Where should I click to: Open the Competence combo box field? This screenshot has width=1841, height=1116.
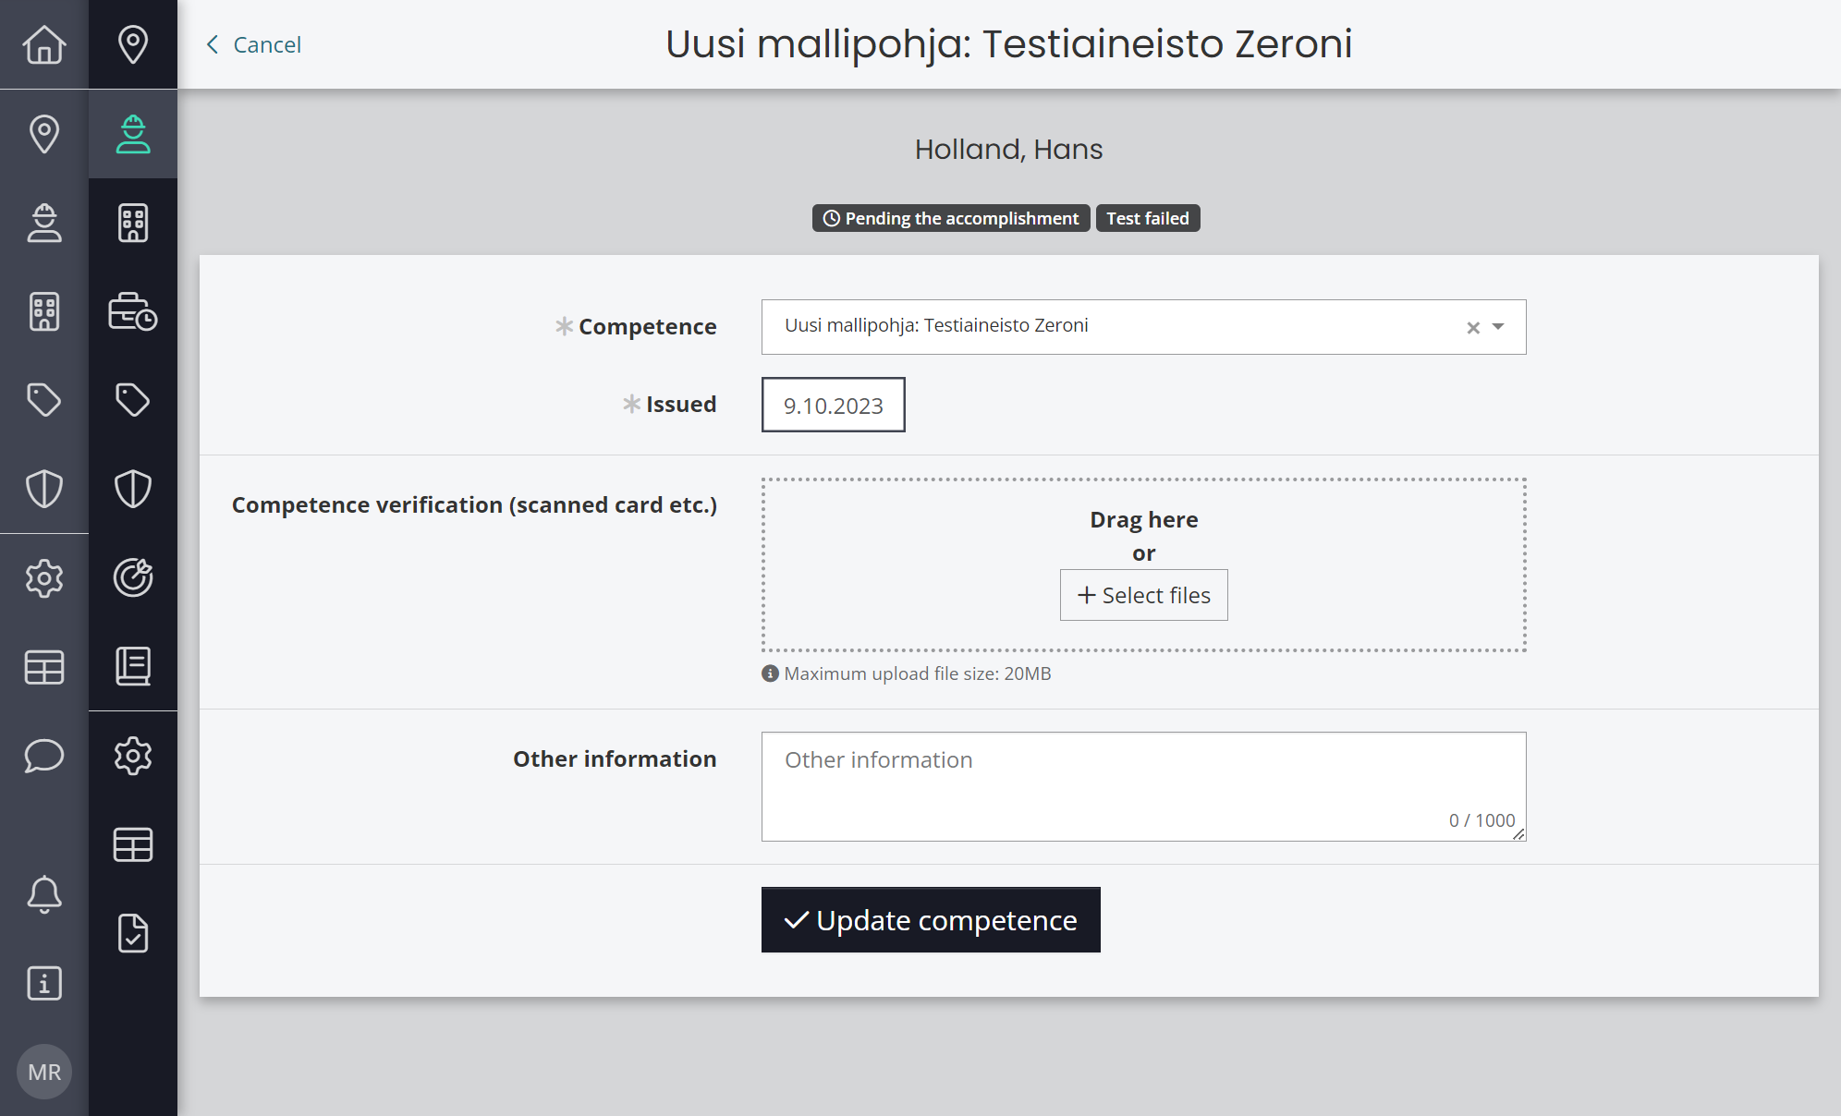(1143, 327)
